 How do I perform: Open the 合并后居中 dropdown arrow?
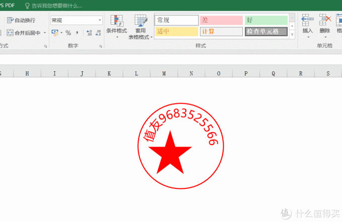pyautogui.click(x=45, y=33)
